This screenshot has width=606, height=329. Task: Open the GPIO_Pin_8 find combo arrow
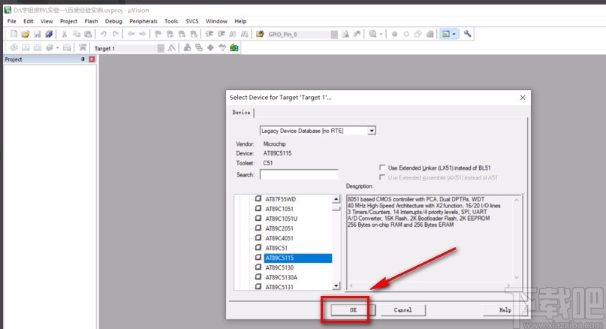(x=334, y=35)
